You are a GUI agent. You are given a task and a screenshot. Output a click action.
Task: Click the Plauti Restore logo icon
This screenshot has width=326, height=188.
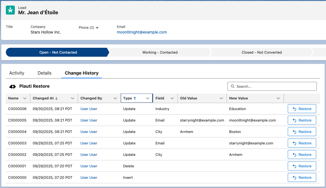[x=13, y=86]
